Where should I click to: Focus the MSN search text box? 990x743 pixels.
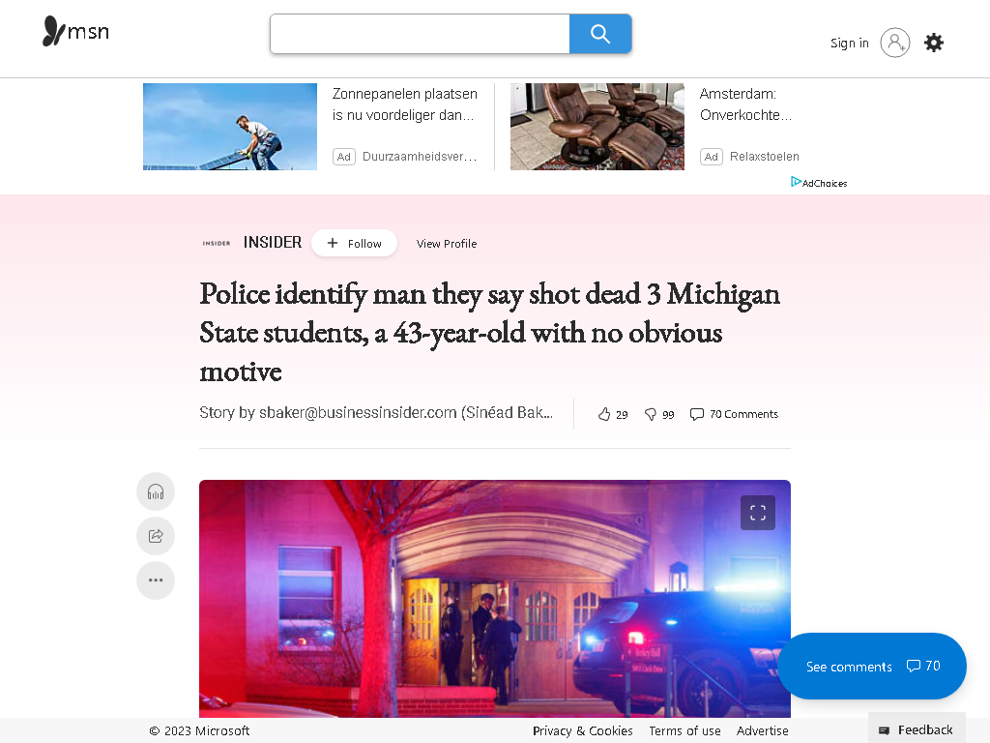420,34
